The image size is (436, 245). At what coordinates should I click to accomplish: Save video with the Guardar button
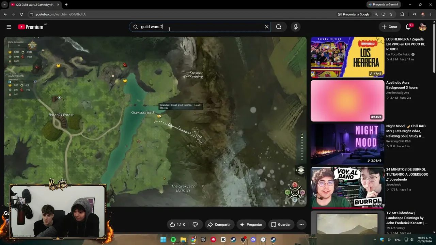click(281, 225)
